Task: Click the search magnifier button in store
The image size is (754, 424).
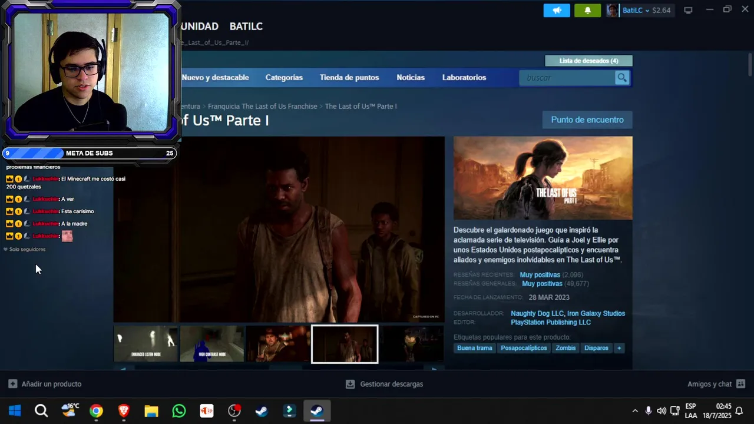Action: 622,78
